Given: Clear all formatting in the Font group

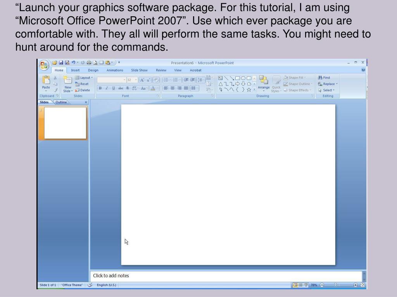Looking at the screenshot, I should point(156,80).
